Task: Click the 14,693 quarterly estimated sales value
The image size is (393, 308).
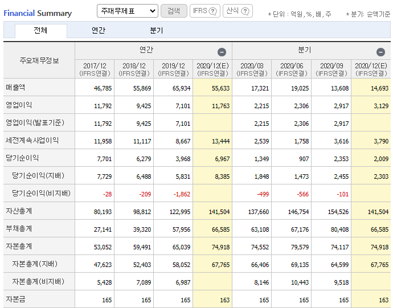Action: 380,88
